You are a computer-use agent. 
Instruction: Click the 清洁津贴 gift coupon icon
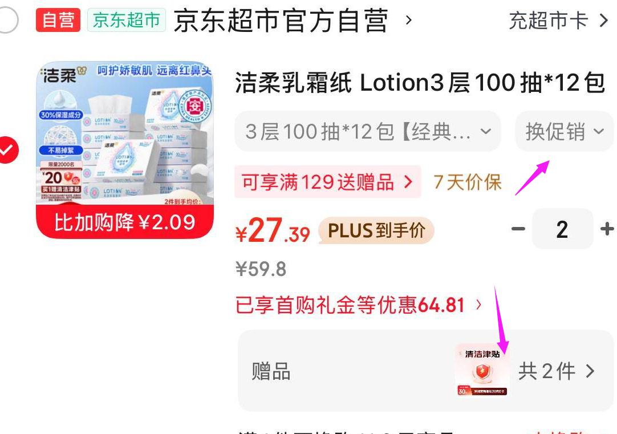482,371
